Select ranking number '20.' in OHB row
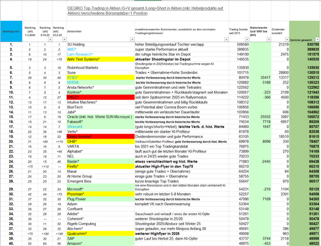 [11, 141]
